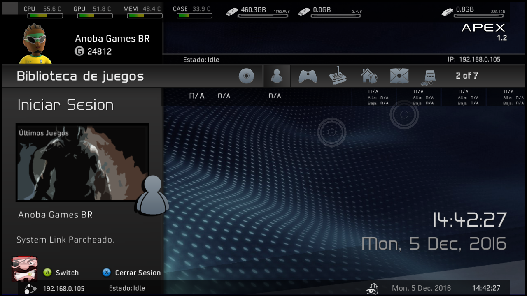Image resolution: width=527 pixels, height=296 pixels.
Task: Click the '2 of 7' page indicator
Action: (466, 76)
